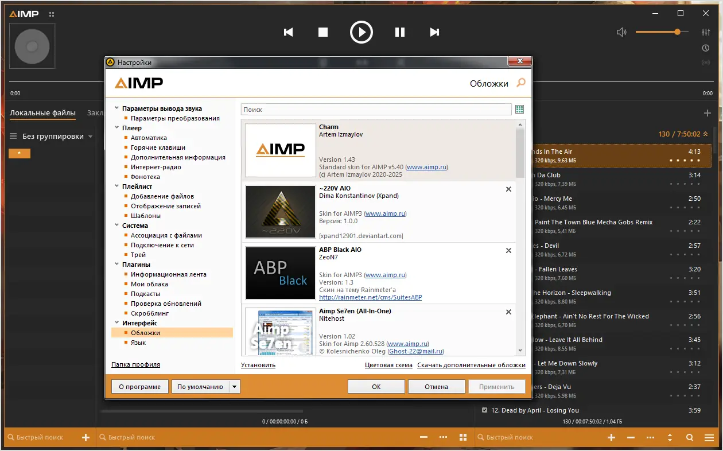Remove the ~220V AIO skin with its X
The width and height of the screenshot is (723, 451).
pyautogui.click(x=508, y=189)
